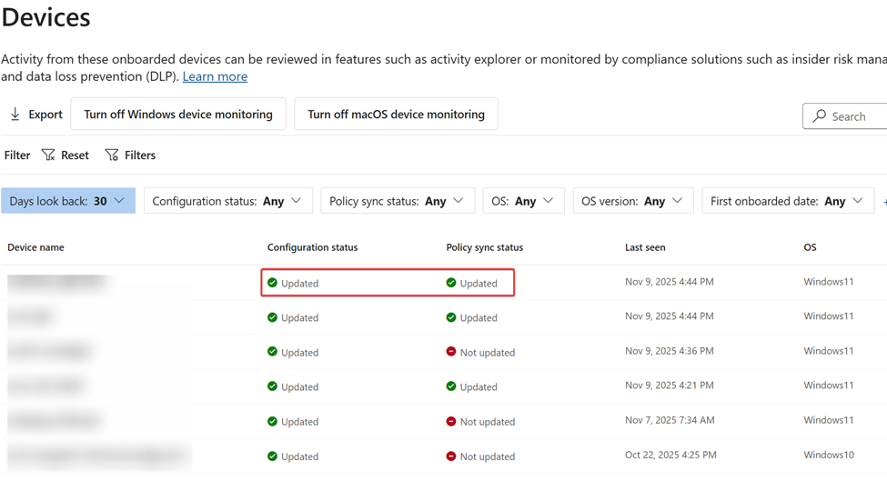The width and height of the screenshot is (887, 481).
Task: Click the Export download icon
Action: (x=15, y=115)
